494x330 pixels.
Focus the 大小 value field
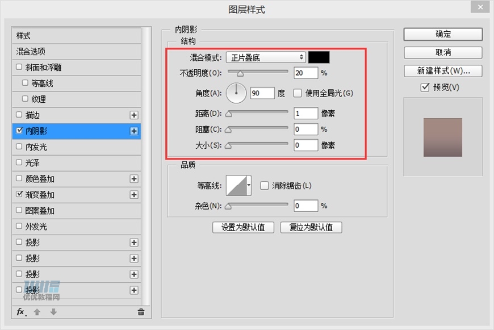click(305, 145)
